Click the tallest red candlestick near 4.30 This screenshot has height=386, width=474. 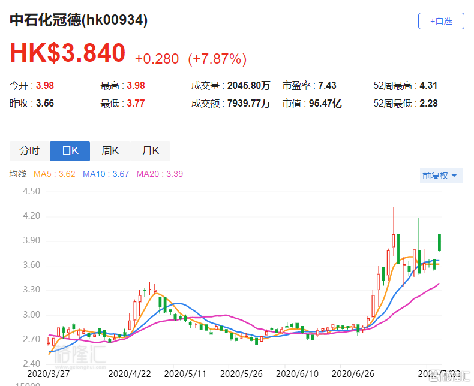click(394, 239)
